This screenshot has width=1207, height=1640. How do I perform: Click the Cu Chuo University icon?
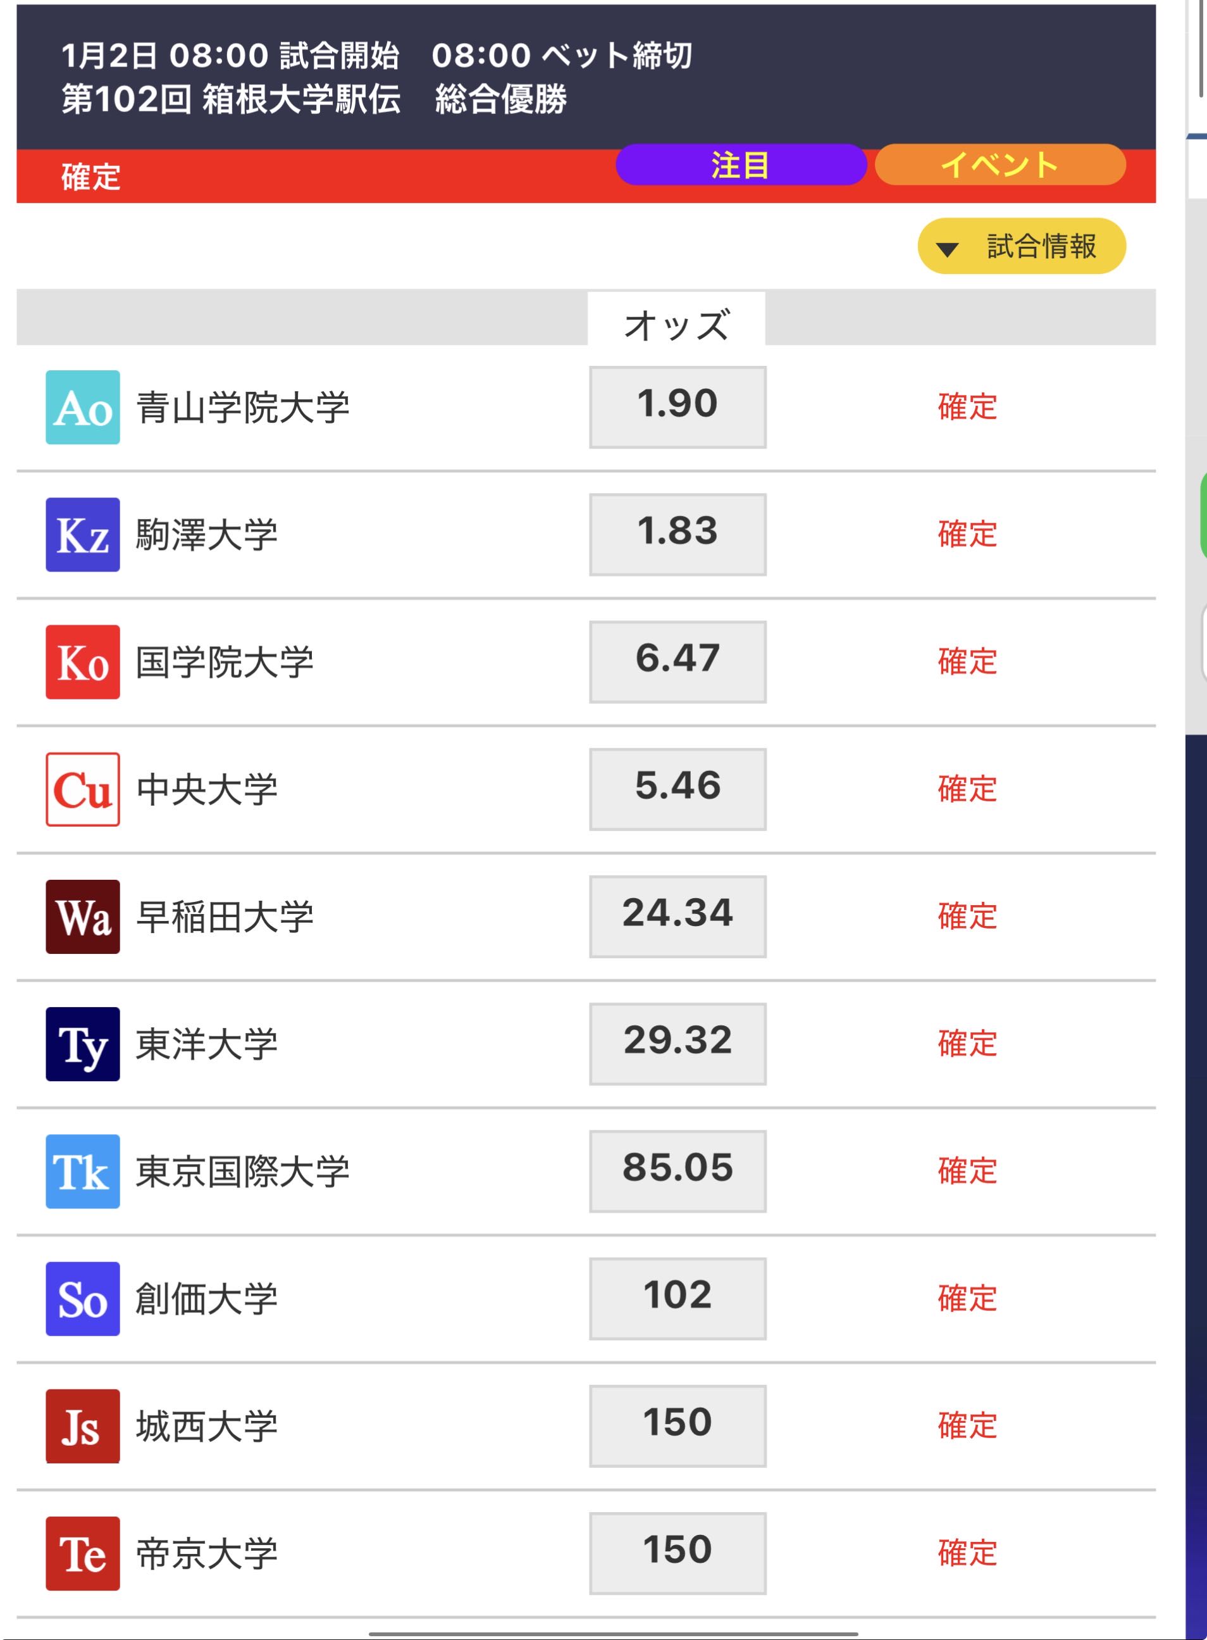tap(83, 789)
